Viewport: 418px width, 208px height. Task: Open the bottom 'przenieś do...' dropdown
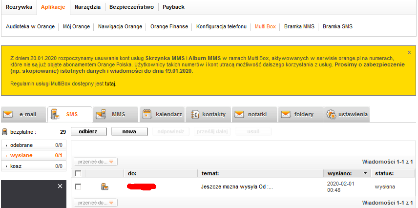(x=96, y=203)
